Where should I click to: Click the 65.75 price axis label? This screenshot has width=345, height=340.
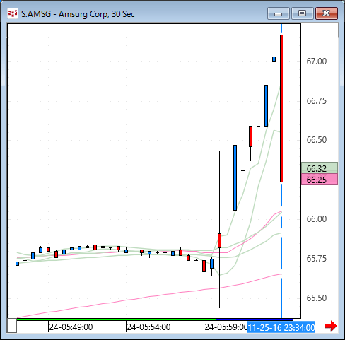pyautogui.click(x=317, y=259)
